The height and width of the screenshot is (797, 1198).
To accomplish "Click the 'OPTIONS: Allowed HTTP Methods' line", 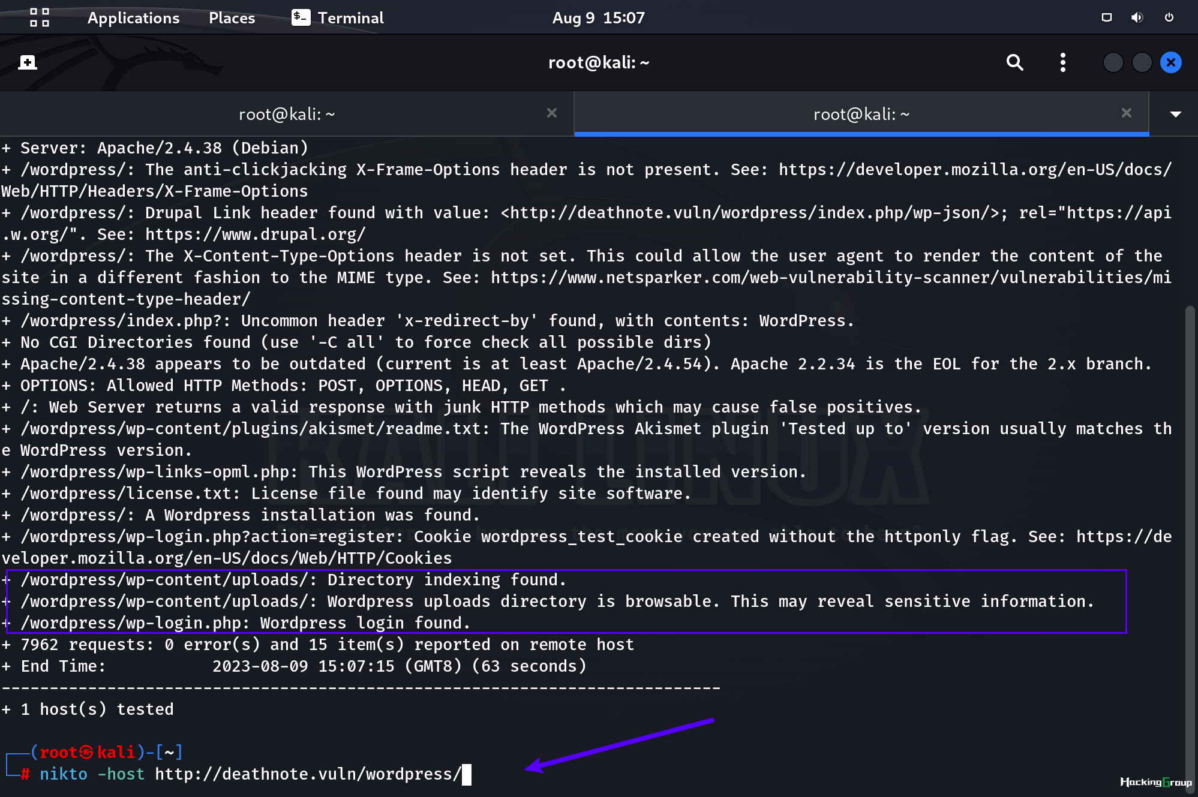I will pos(284,386).
